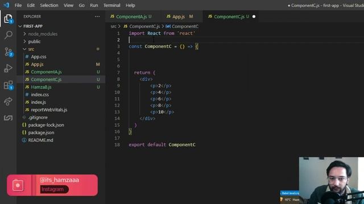The image size is (364, 204).
Task: Open package.json file
Action: pos(41,133)
